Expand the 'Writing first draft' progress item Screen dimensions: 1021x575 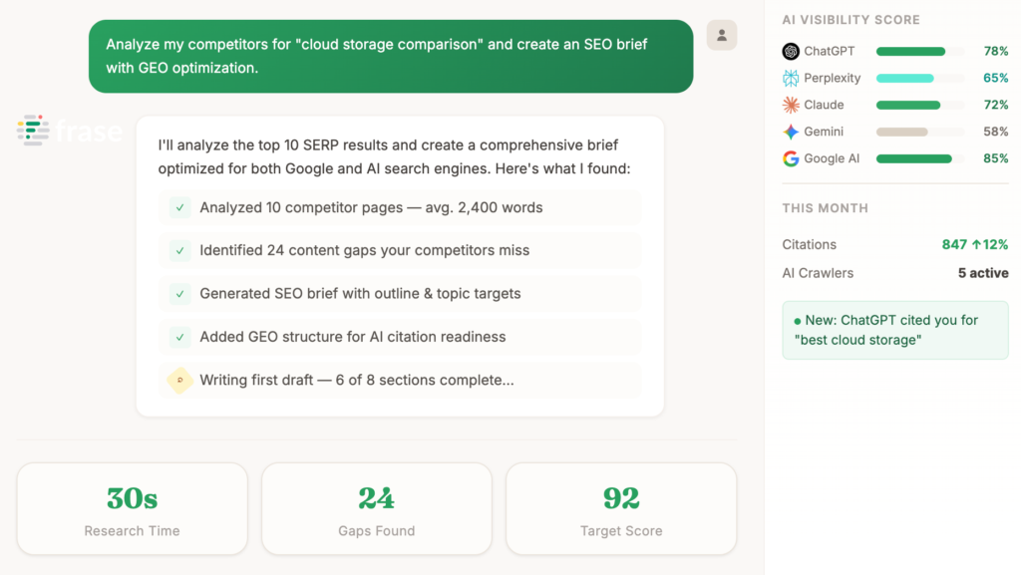pyautogui.click(x=399, y=380)
